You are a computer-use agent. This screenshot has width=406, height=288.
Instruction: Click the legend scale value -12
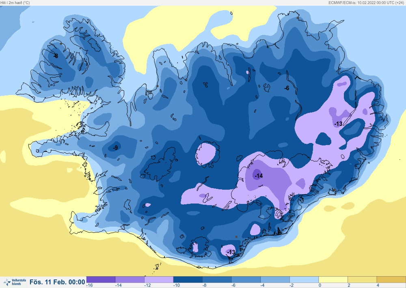(x=148, y=285)
